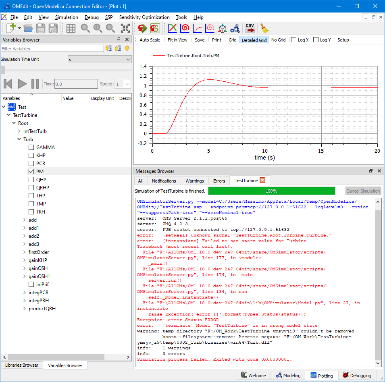
Task: Click the CSV export icon
Action: point(250,28)
